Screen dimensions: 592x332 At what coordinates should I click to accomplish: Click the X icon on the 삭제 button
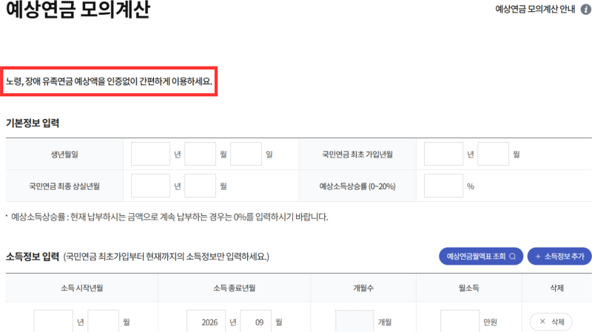(542, 322)
